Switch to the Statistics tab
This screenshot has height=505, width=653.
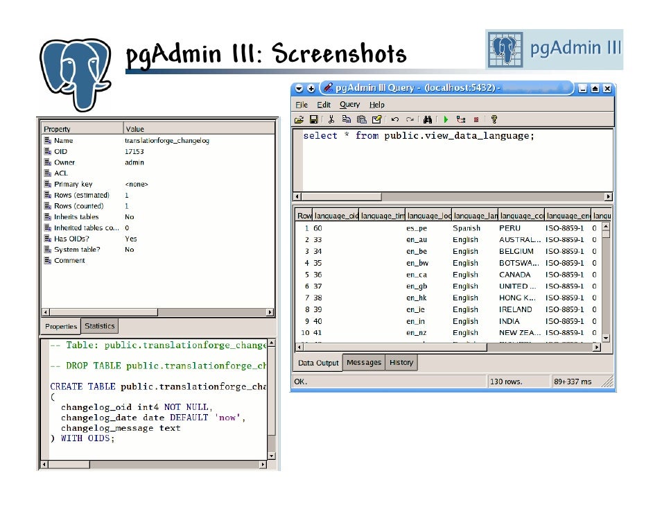pos(100,326)
